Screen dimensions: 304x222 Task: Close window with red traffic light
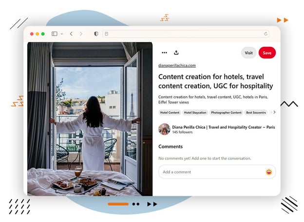point(32,34)
